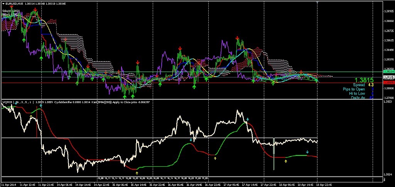Click the Hi to Low label
This screenshot has width=395, height=187.
[357, 93]
